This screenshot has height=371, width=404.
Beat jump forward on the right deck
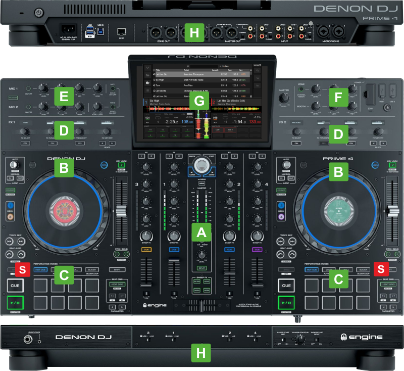tap(292, 254)
